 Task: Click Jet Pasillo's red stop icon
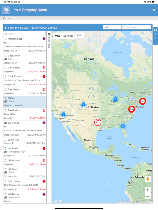(44, 148)
